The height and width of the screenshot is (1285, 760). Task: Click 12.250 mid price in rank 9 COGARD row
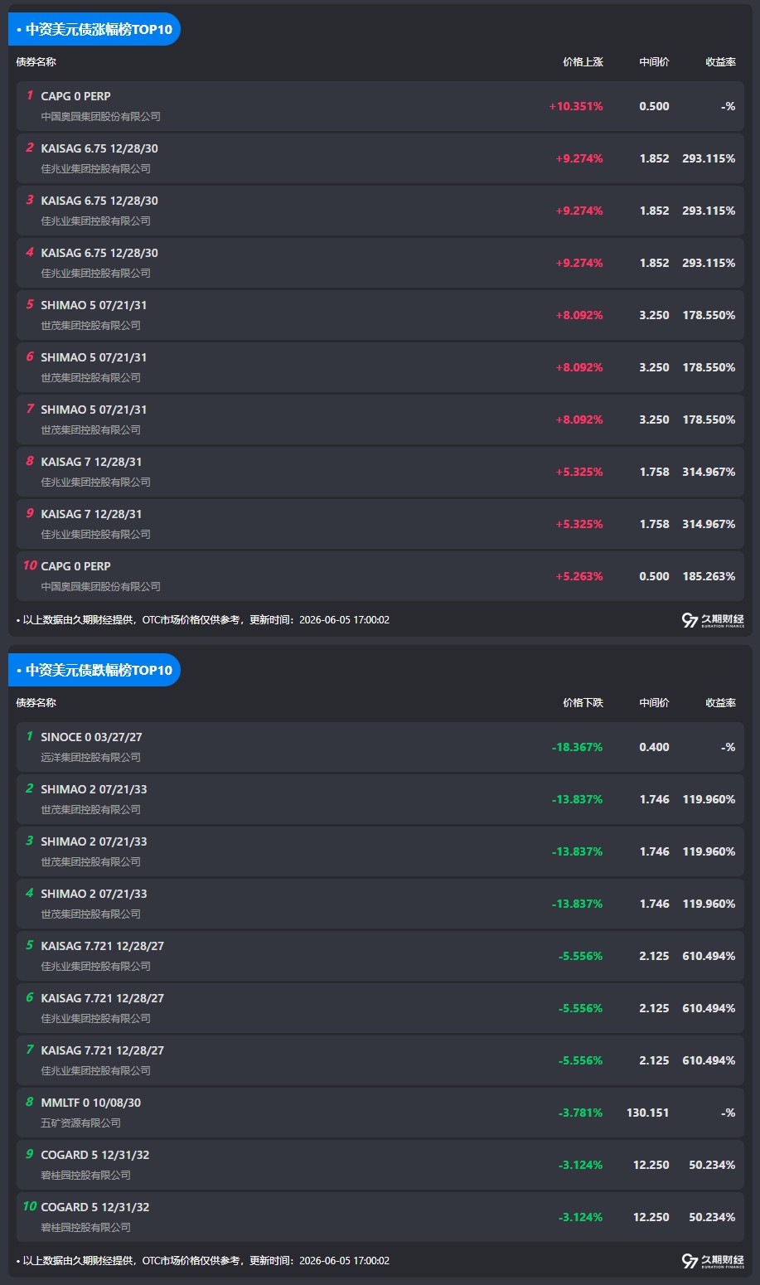click(651, 1165)
